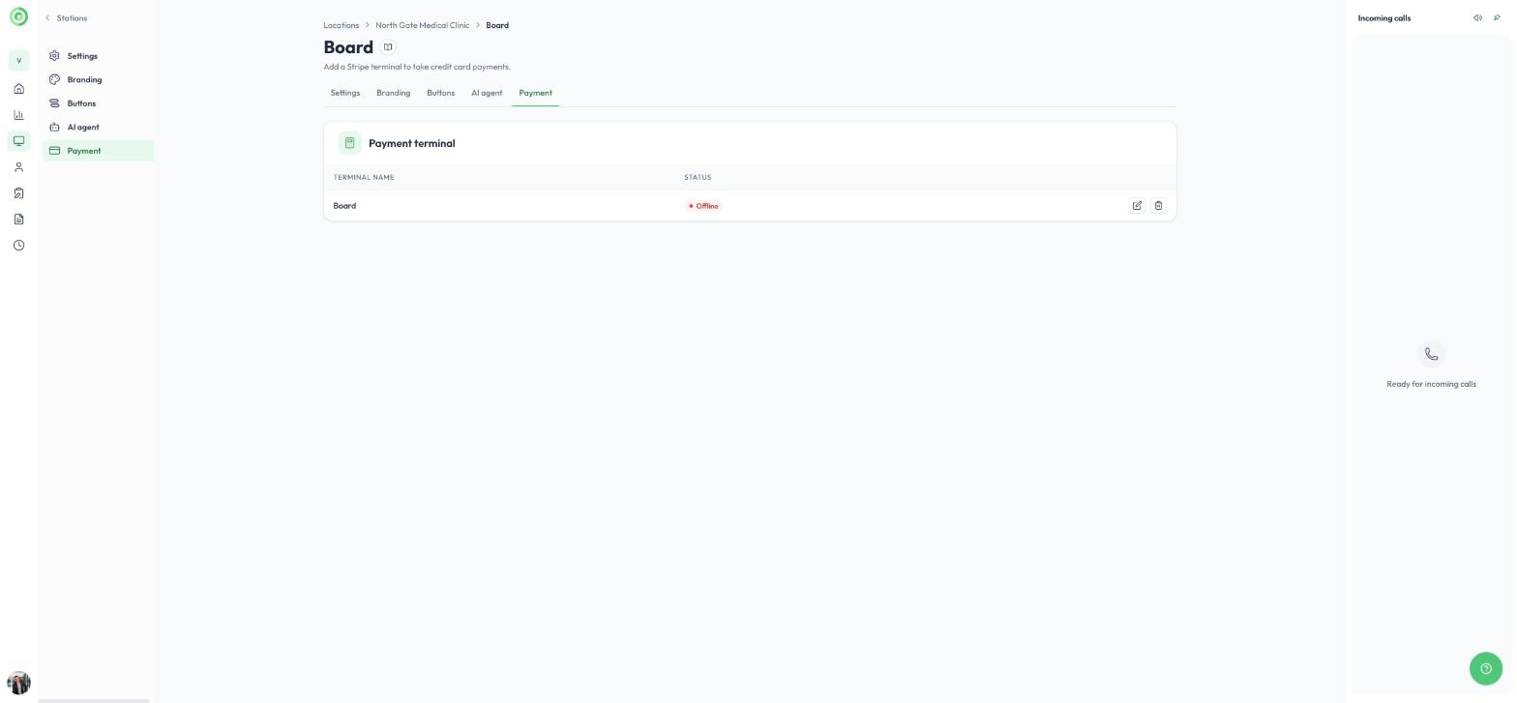This screenshot has width=1517, height=703.
Task: Click the Stripe terminal description text
Action: coord(417,67)
